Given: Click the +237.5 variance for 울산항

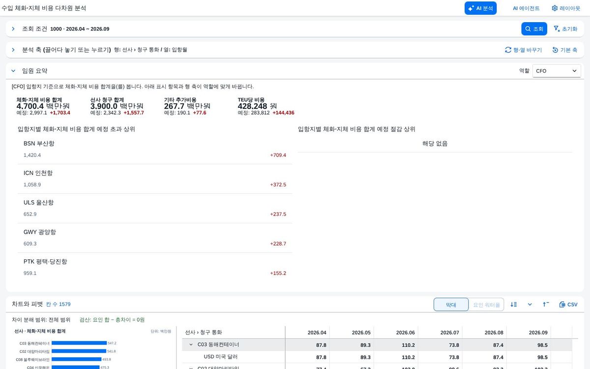Looking at the screenshot, I should (278, 215).
